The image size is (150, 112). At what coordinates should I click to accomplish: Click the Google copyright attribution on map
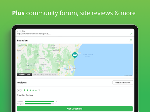click(x=128, y=75)
